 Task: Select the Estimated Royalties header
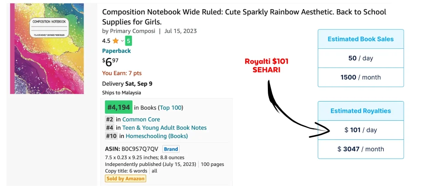click(x=361, y=111)
